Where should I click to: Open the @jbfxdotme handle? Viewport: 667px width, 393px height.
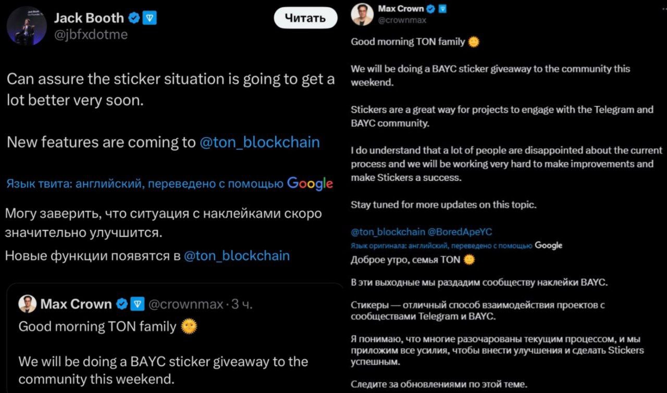click(x=91, y=34)
